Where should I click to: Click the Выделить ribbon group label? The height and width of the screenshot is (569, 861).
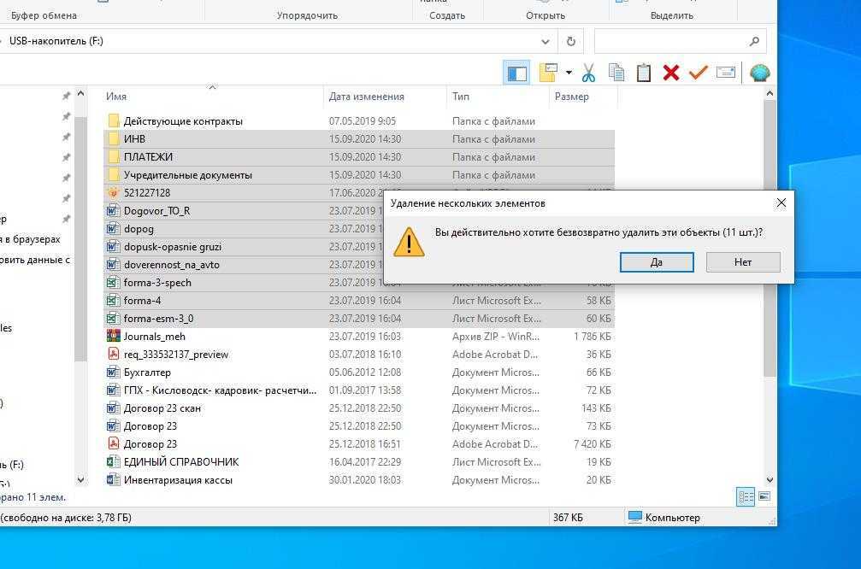tap(671, 15)
